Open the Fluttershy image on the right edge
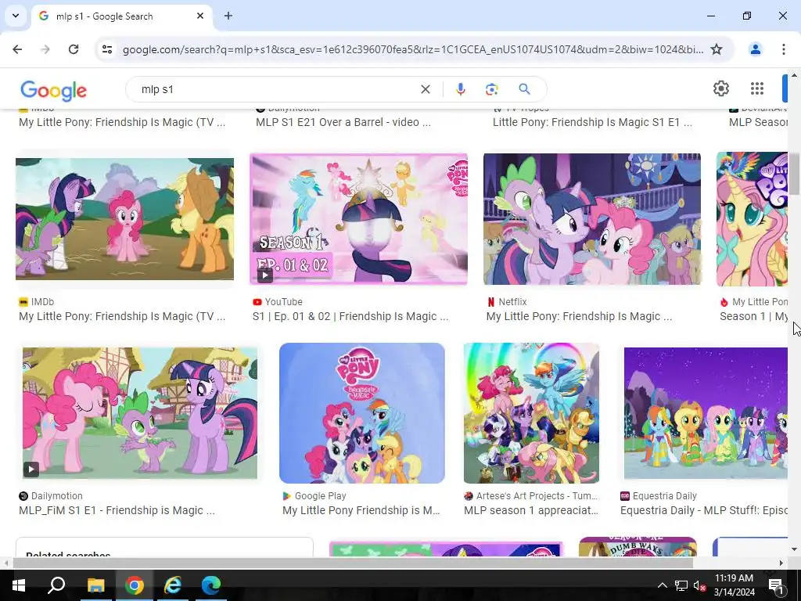Screen dimensions: 801x601 (752, 219)
